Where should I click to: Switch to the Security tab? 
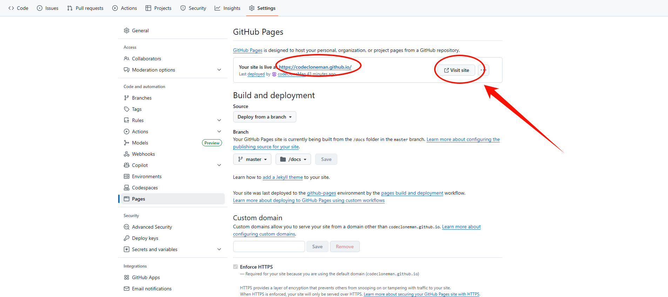193,8
